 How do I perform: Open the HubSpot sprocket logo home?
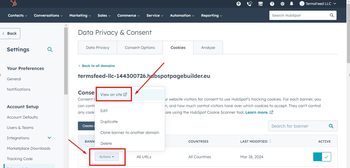pos(14,3)
